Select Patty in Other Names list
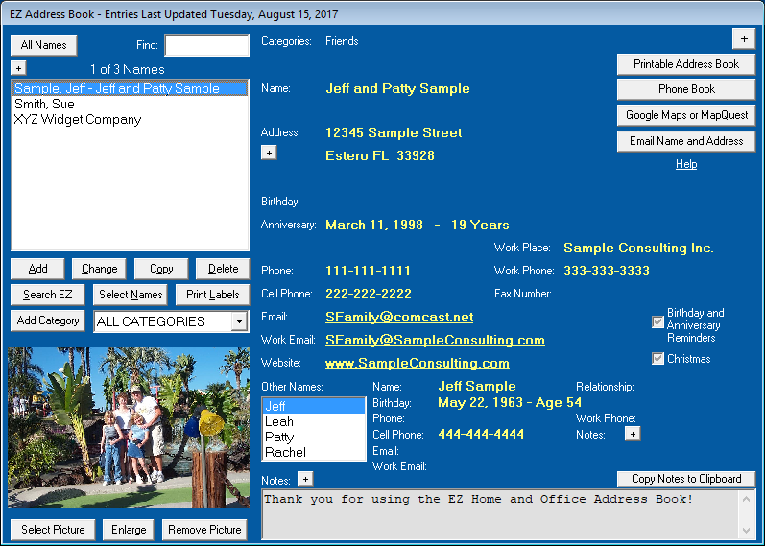The image size is (765, 546). (x=314, y=437)
